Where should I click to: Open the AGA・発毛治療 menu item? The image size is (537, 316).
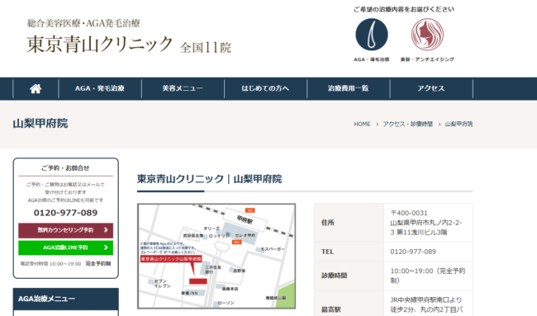(x=100, y=88)
